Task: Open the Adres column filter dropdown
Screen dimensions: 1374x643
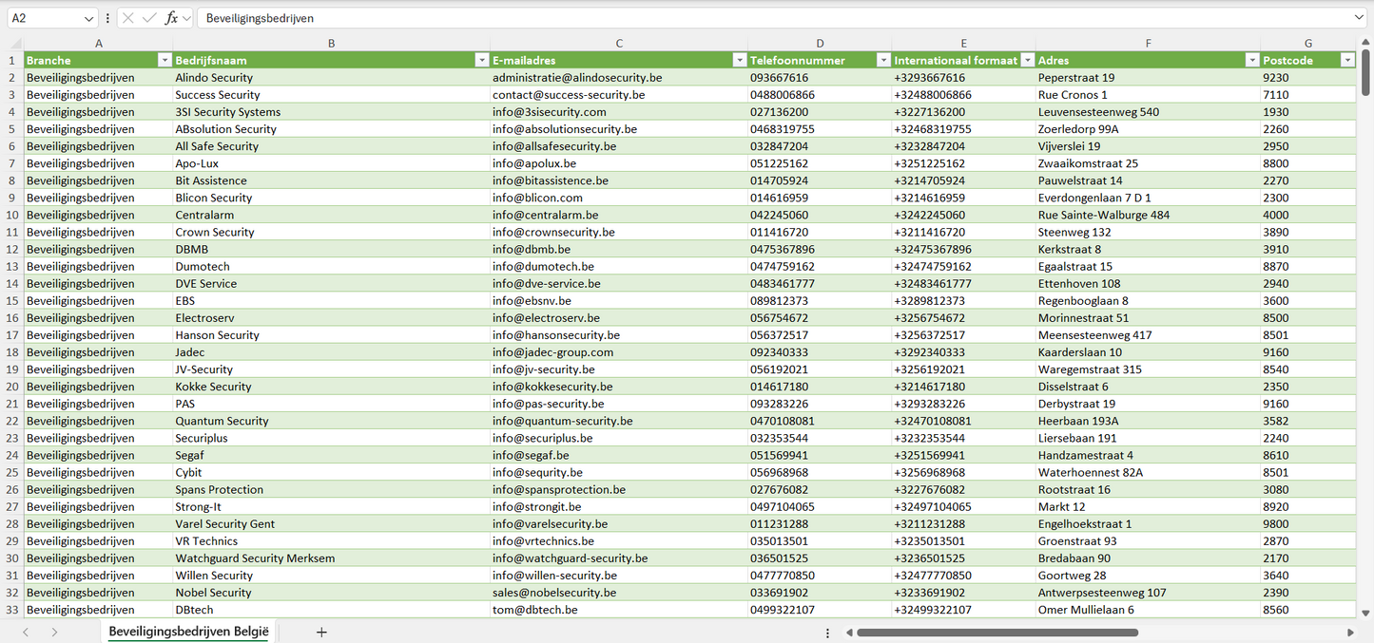Action: coord(1251,61)
